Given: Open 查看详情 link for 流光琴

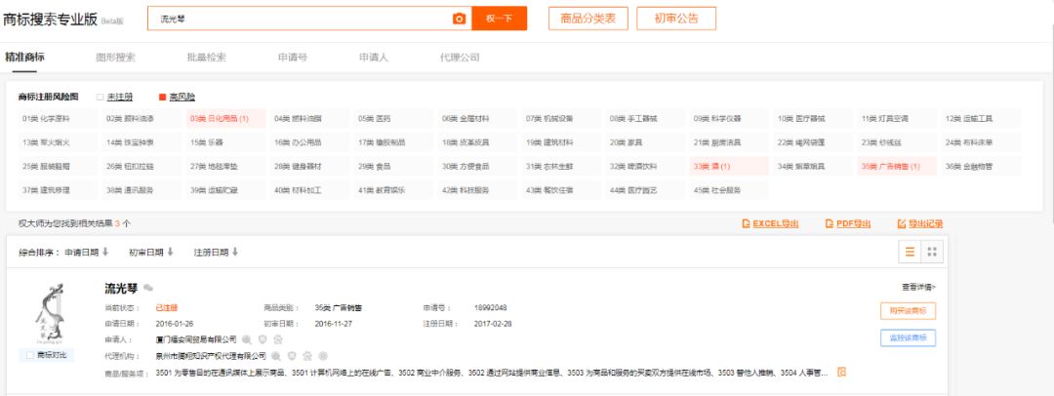Looking at the screenshot, I should coord(918,287).
